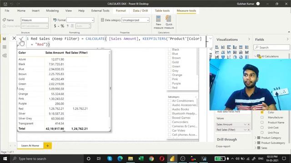
Task: Collapse the All Calculations table
Action: click(256, 56)
